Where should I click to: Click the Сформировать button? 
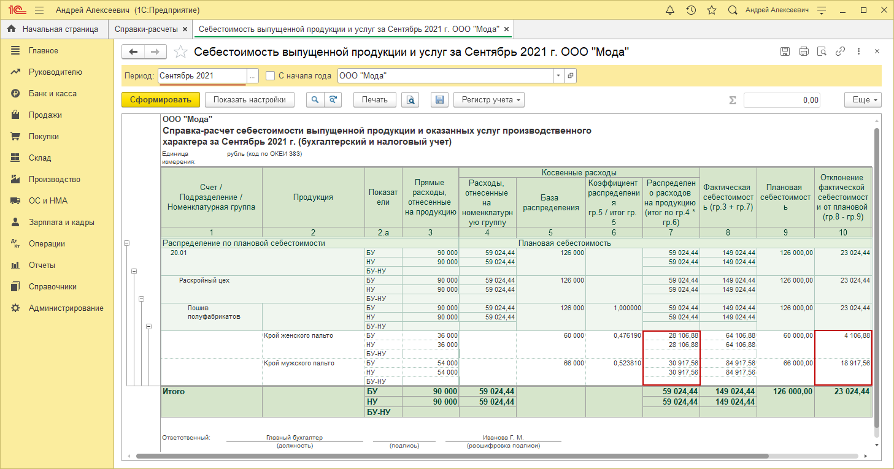(x=161, y=100)
